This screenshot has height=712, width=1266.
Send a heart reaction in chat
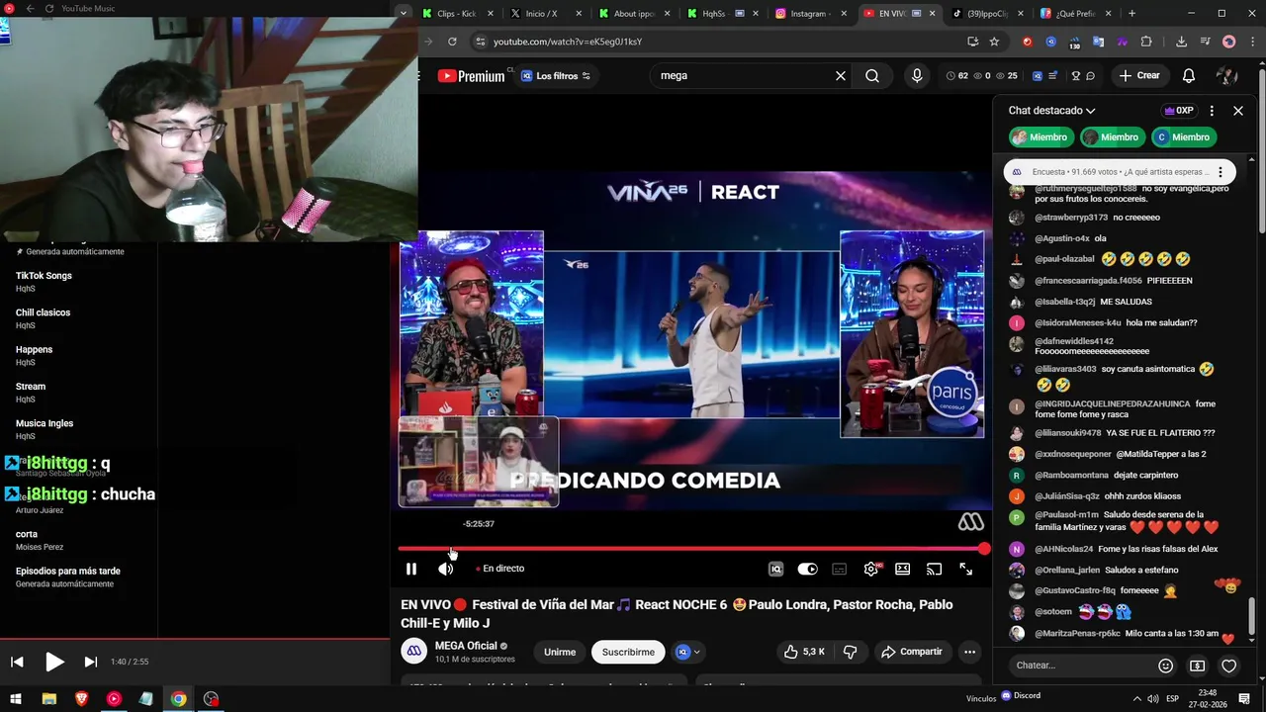pyautogui.click(x=1228, y=666)
